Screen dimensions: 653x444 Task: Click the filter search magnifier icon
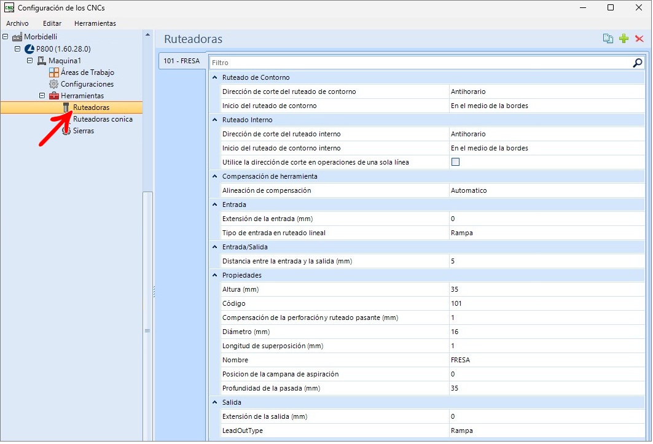coord(637,63)
